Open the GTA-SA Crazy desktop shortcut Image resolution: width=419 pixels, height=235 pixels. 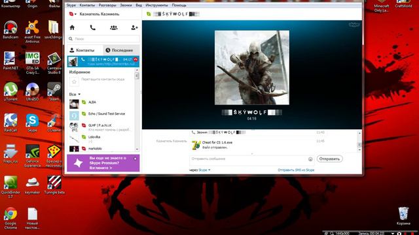[32, 63]
